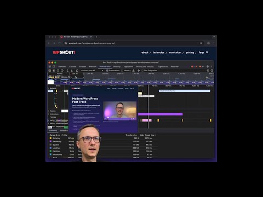Image resolution: width=263 pixels, height=197 pixels.
Task: Toggle the Screenshots checkbox
Action: pos(107,71)
